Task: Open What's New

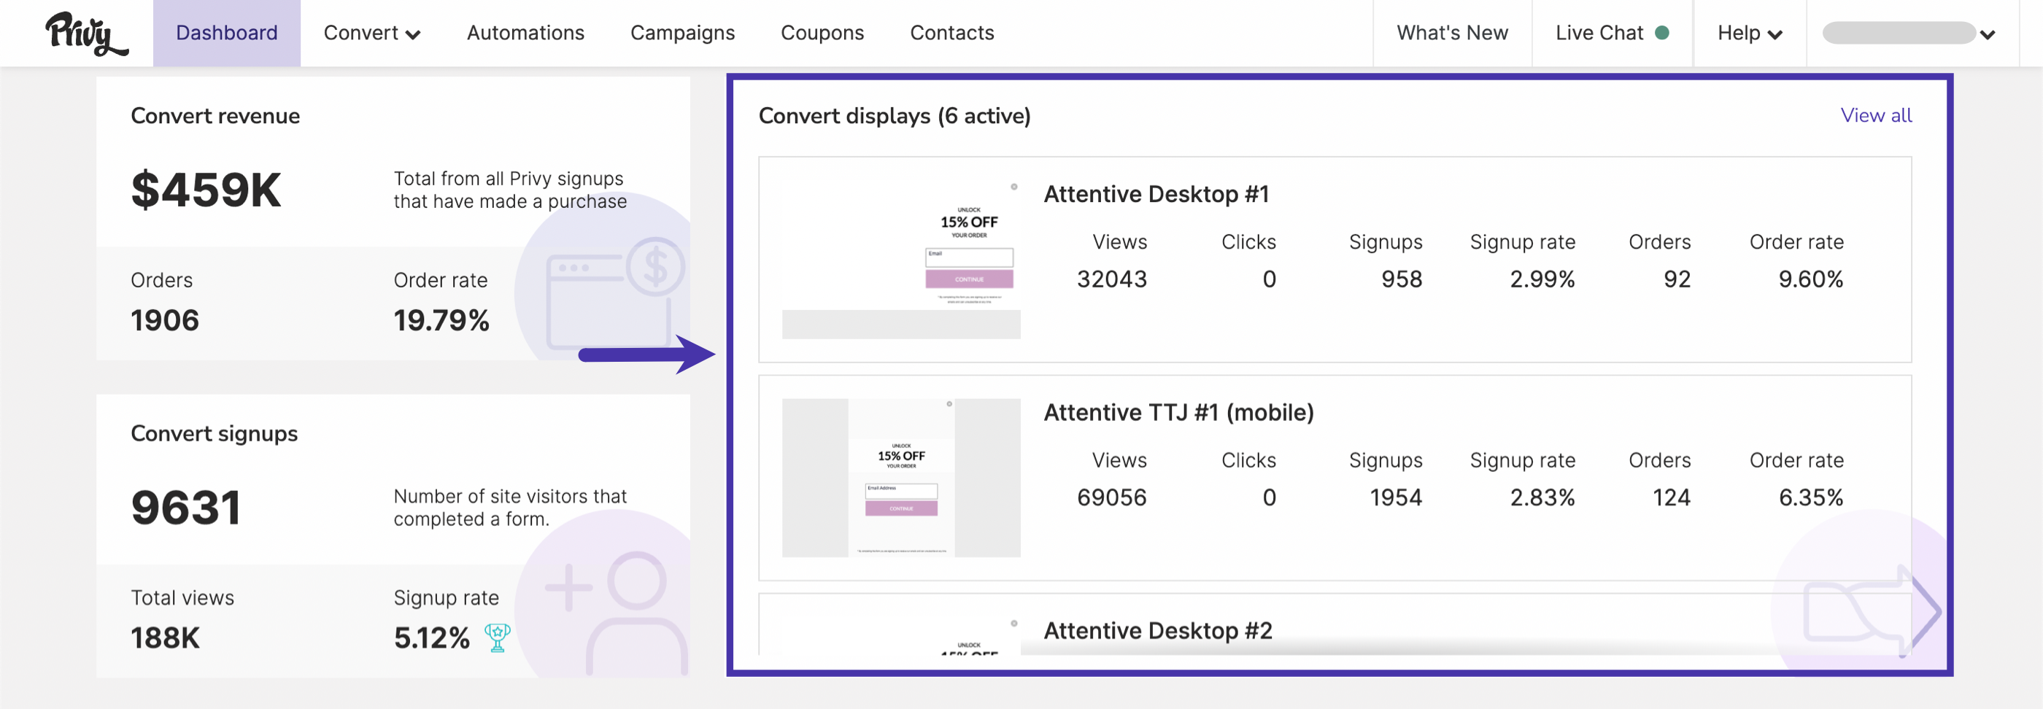Action: coord(1452,34)
